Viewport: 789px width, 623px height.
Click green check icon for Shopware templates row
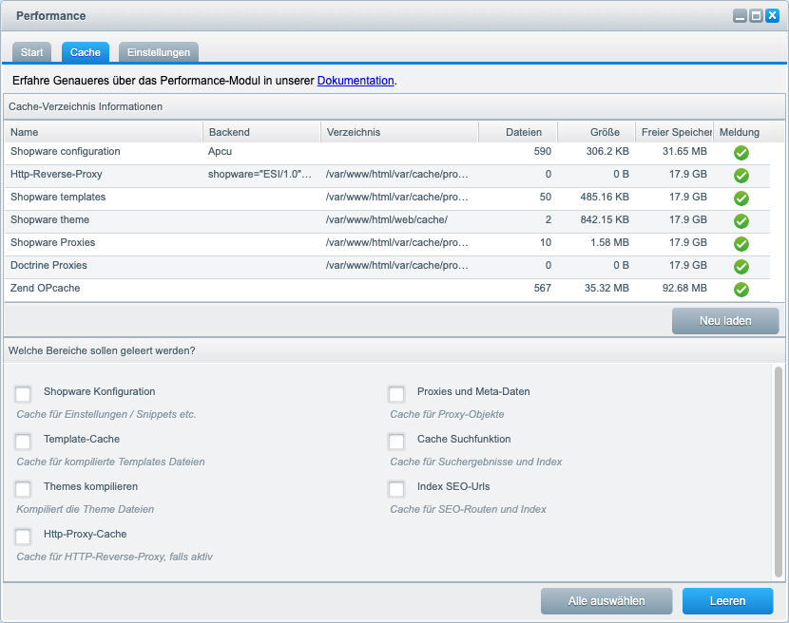(741, 198)
